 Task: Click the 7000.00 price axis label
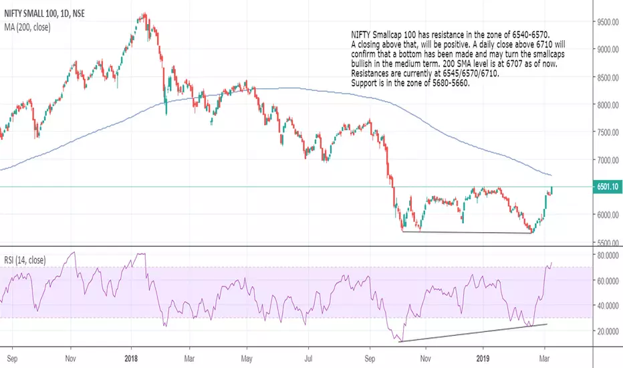[608, 160]
